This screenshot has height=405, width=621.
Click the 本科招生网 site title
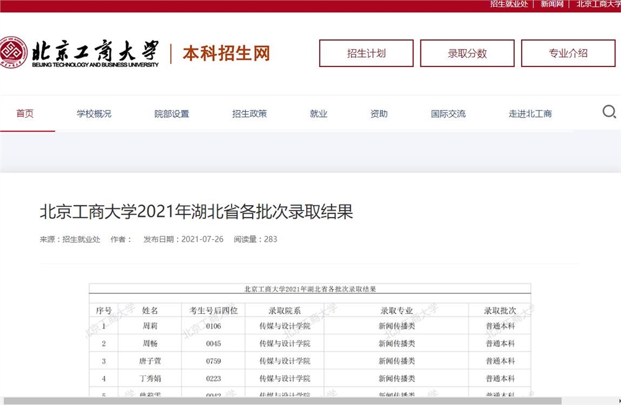click(x=226, y=53)
